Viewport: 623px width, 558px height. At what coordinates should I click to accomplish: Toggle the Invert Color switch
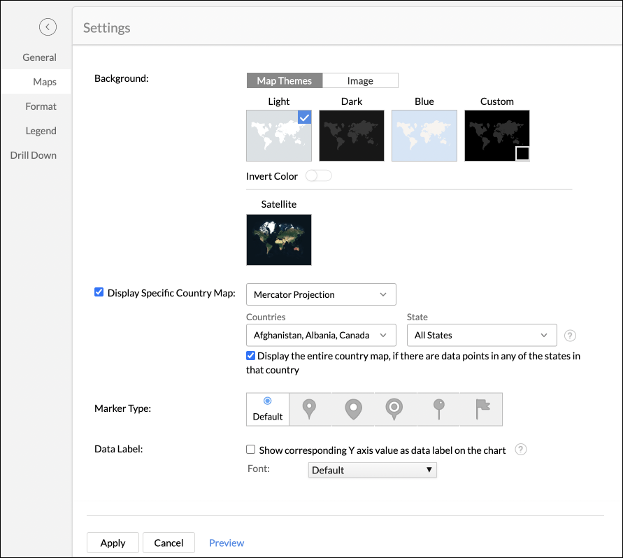point(319,176)
